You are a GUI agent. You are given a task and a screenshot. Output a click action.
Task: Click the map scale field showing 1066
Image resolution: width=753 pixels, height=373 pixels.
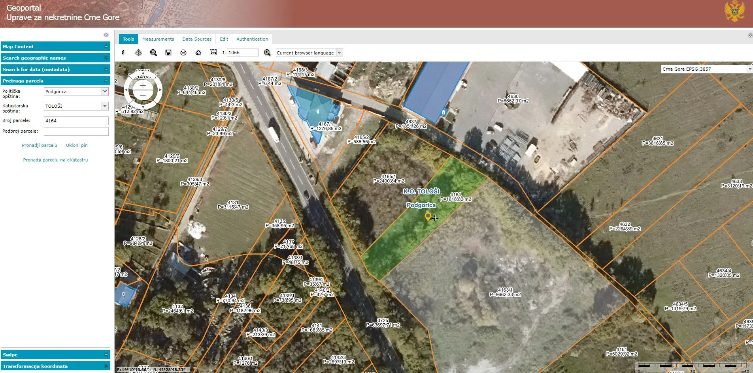[243, 52]
